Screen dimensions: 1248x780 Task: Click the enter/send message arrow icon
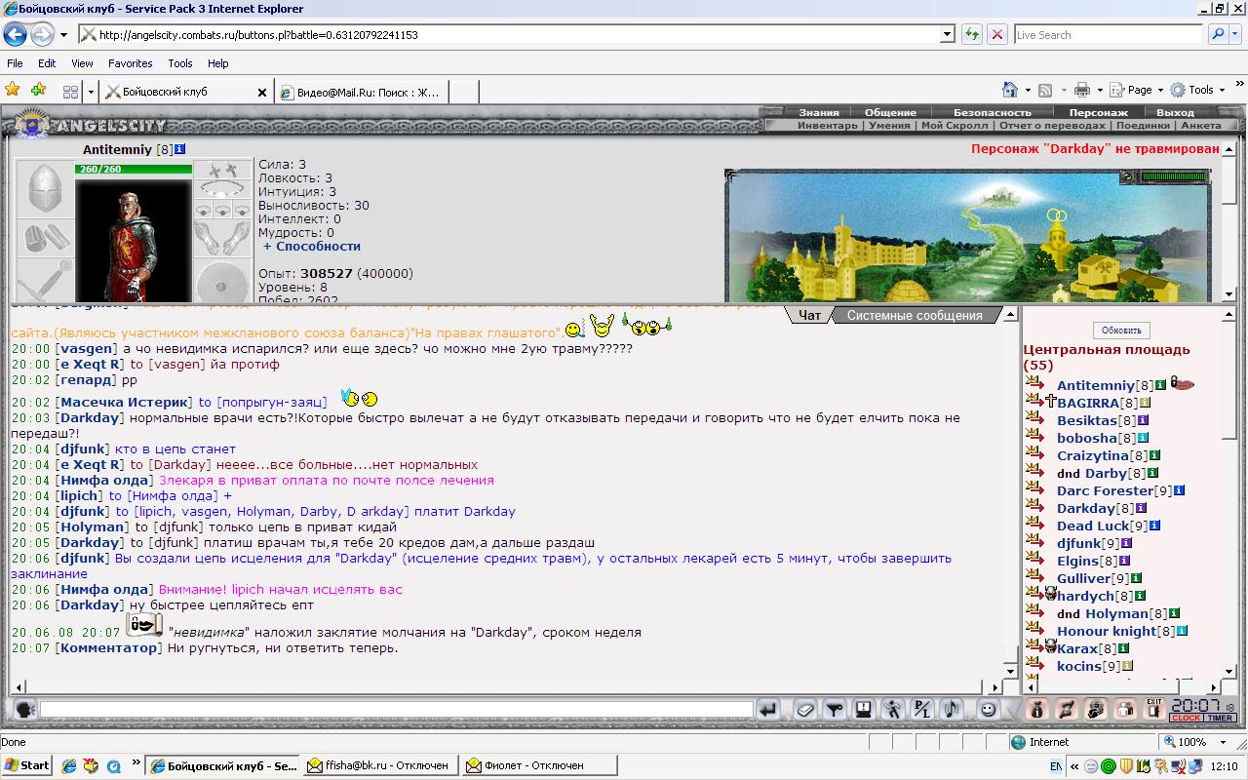pyautogui.click(x=767, y=710)
